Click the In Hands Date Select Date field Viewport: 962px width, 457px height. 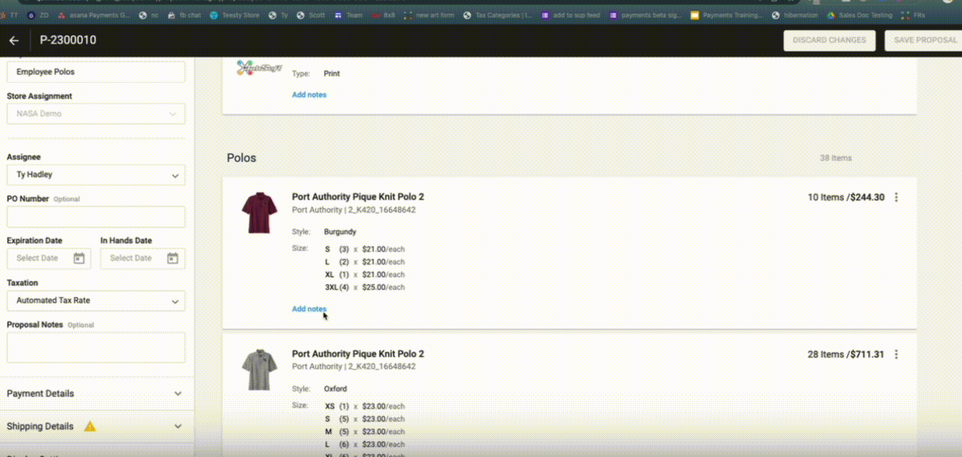tap(143, 258)
